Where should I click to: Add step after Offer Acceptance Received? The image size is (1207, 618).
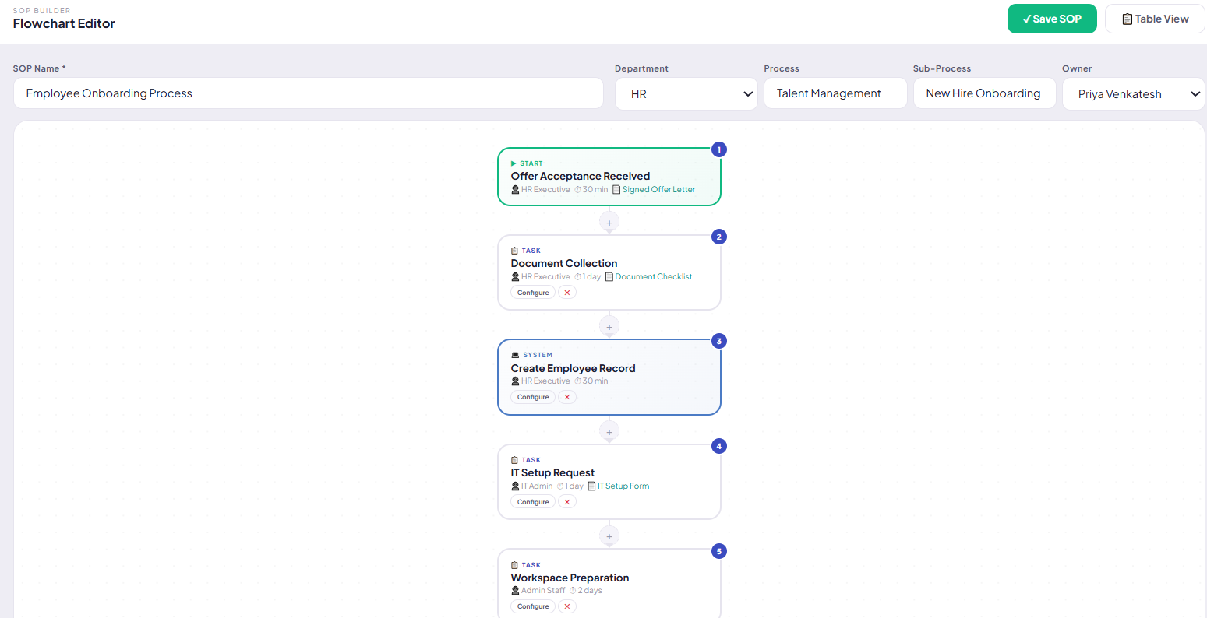(x=609, y=223)
